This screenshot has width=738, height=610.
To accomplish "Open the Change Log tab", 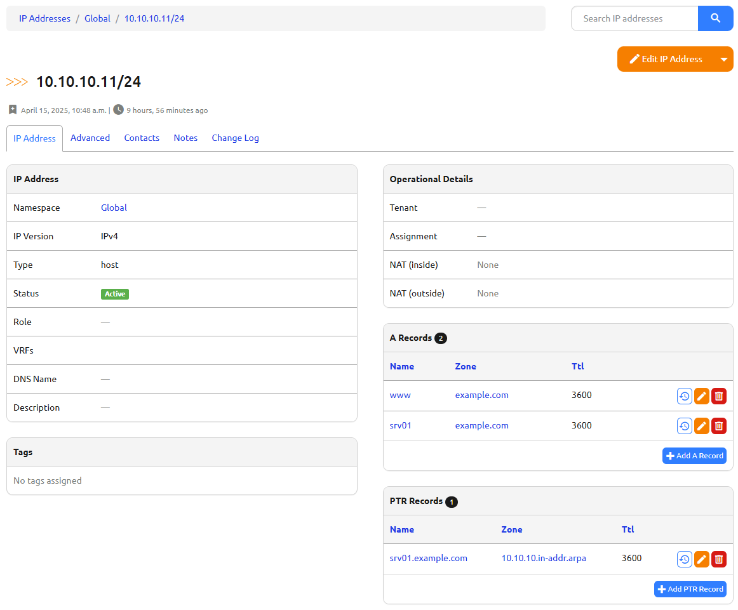I will pos(235,138).
